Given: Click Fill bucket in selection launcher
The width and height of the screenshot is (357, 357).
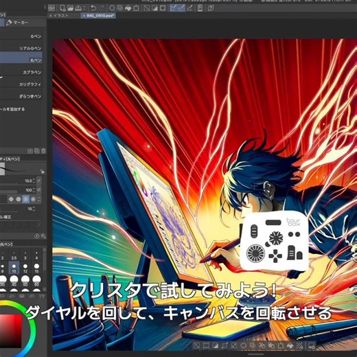Looking at the screenshot, I should [x=290, y=345].
